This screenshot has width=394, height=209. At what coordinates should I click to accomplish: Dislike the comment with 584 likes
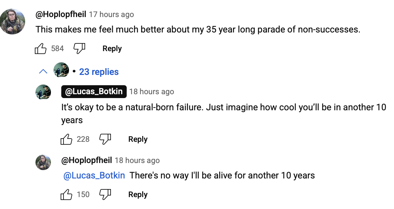[x=79, y=49]
